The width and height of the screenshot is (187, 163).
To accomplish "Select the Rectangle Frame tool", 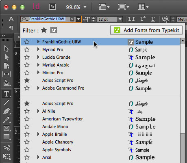I will [7, 128].
